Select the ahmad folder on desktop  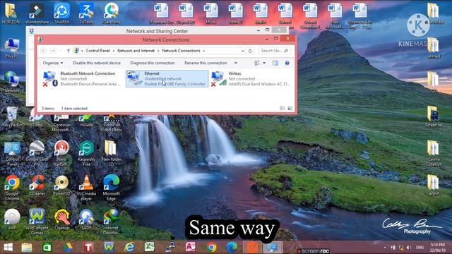point(434,48)
